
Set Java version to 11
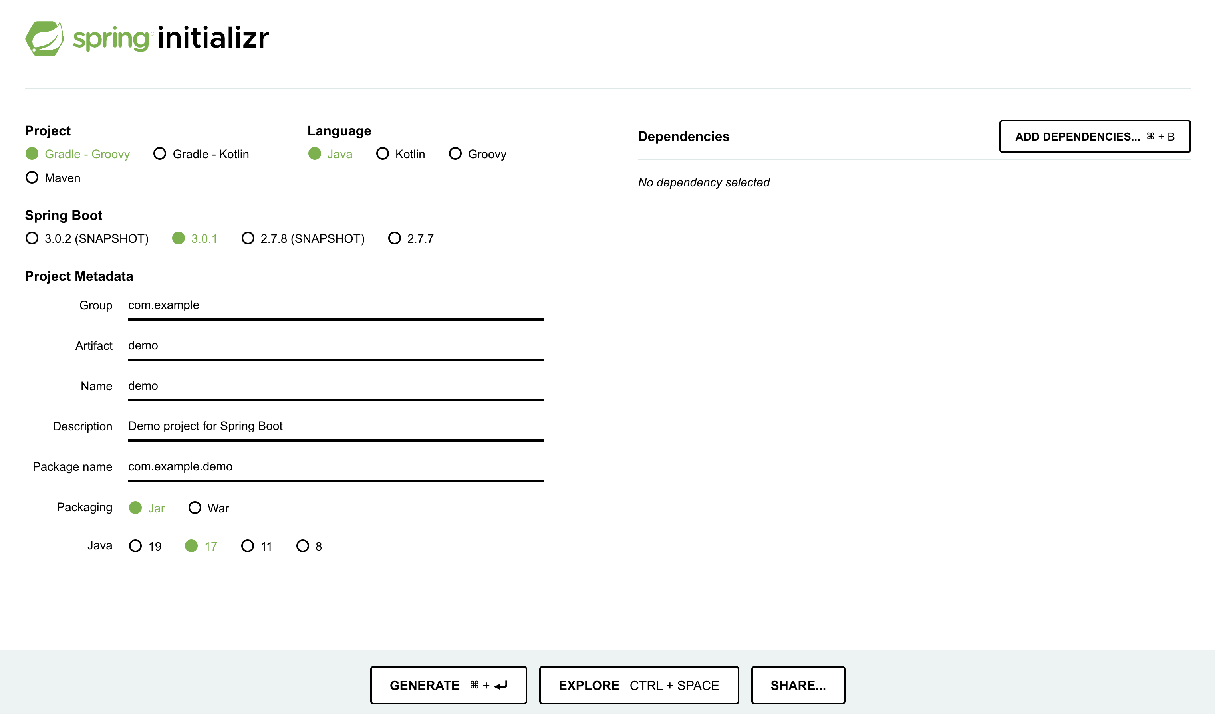click(x=247, y=546)
